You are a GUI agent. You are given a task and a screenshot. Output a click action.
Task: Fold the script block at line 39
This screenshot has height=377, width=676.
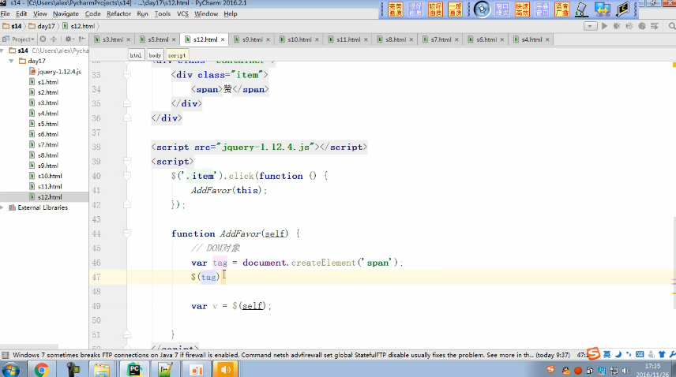126,162
